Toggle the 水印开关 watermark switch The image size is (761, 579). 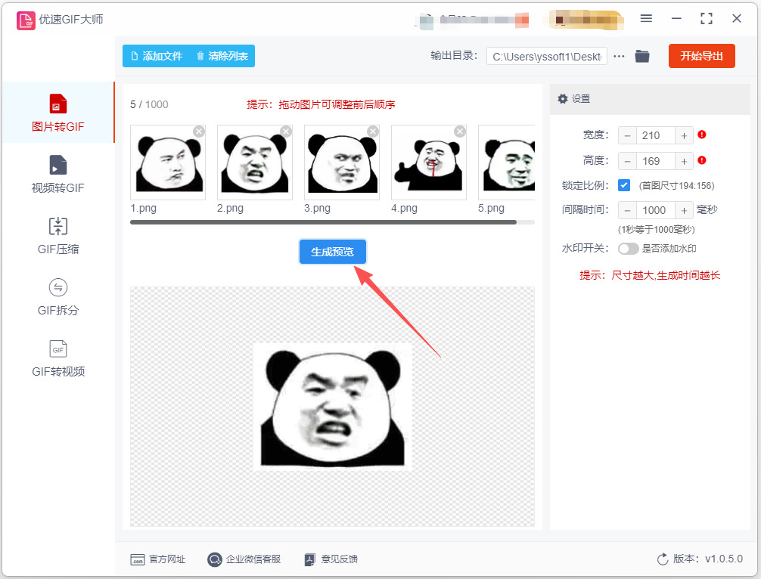coord(628,249)
